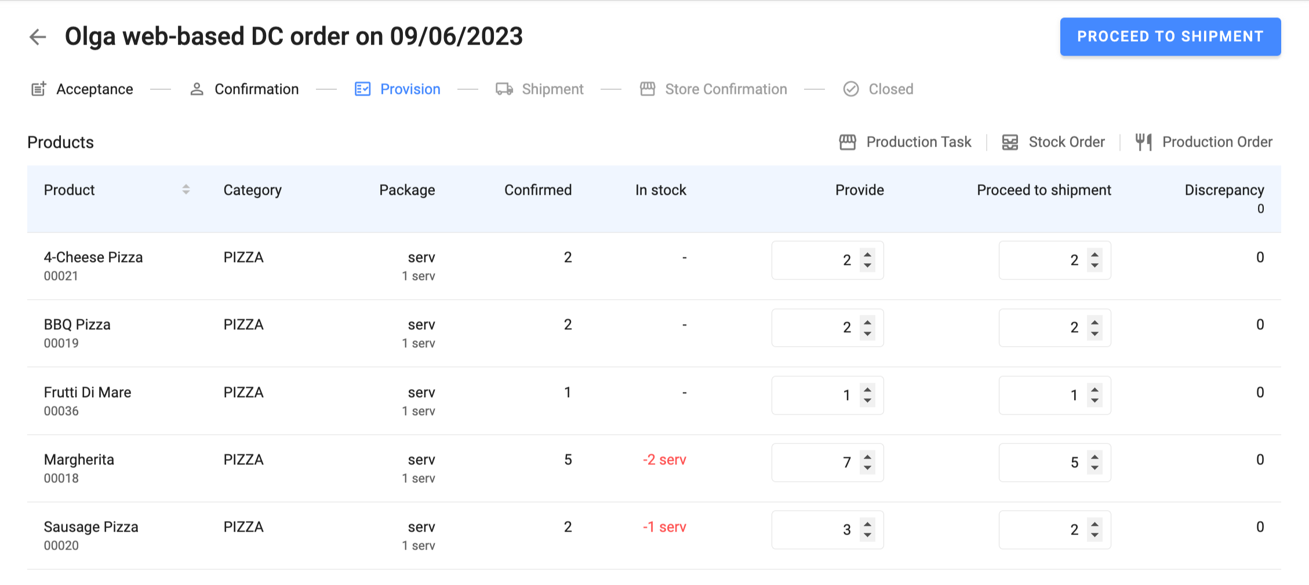Click the Production Order cutlery icon
Screen dimensions: 1309x585
tap(1143, 142)
